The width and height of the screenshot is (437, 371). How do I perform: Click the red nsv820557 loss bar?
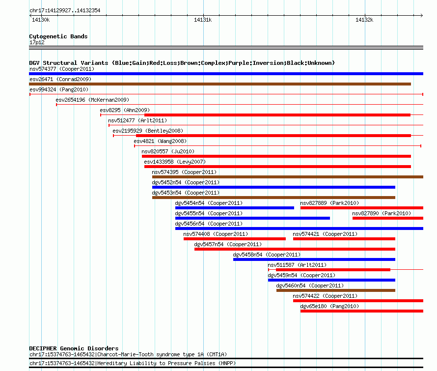pyautogui.click(x=276, y=156)
